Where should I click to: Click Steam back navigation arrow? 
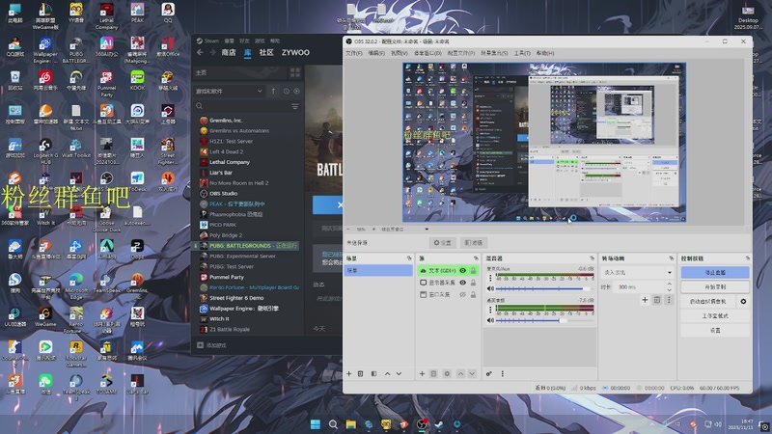tap(200, 53)
